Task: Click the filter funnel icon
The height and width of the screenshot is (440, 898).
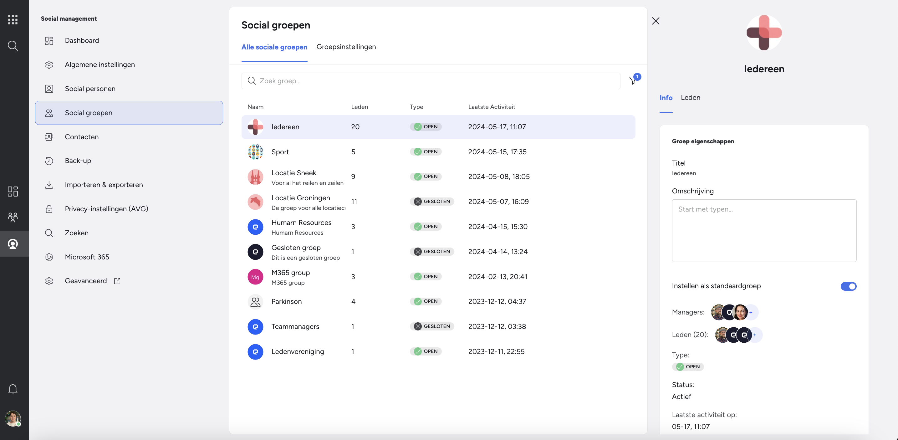Action: [632, 81]
